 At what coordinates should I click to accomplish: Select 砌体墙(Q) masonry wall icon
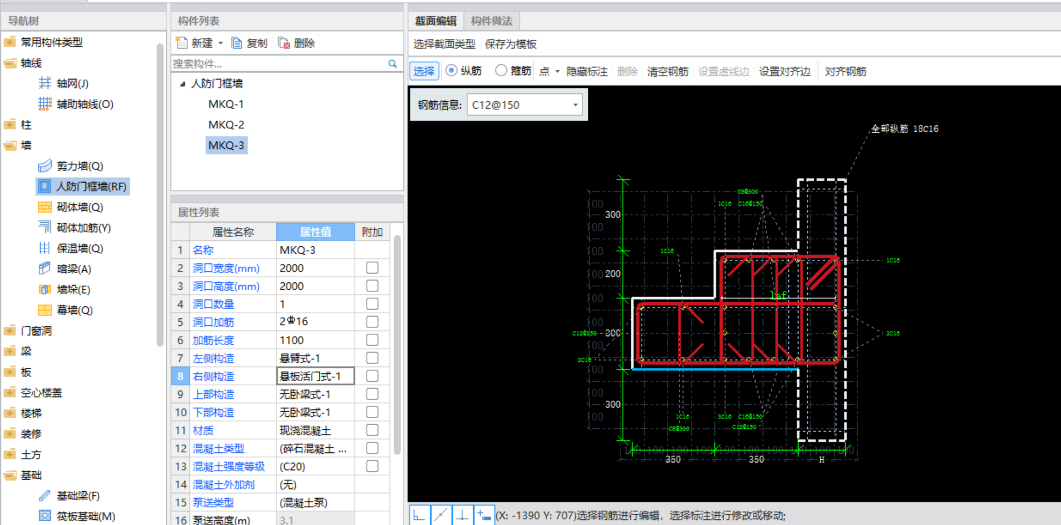pos(45,207)
